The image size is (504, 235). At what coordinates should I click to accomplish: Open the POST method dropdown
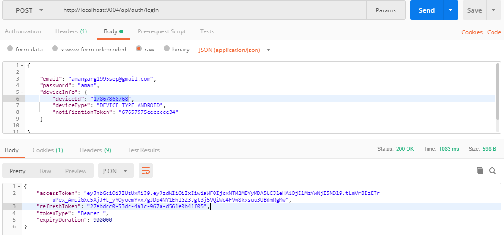point(30,10)
